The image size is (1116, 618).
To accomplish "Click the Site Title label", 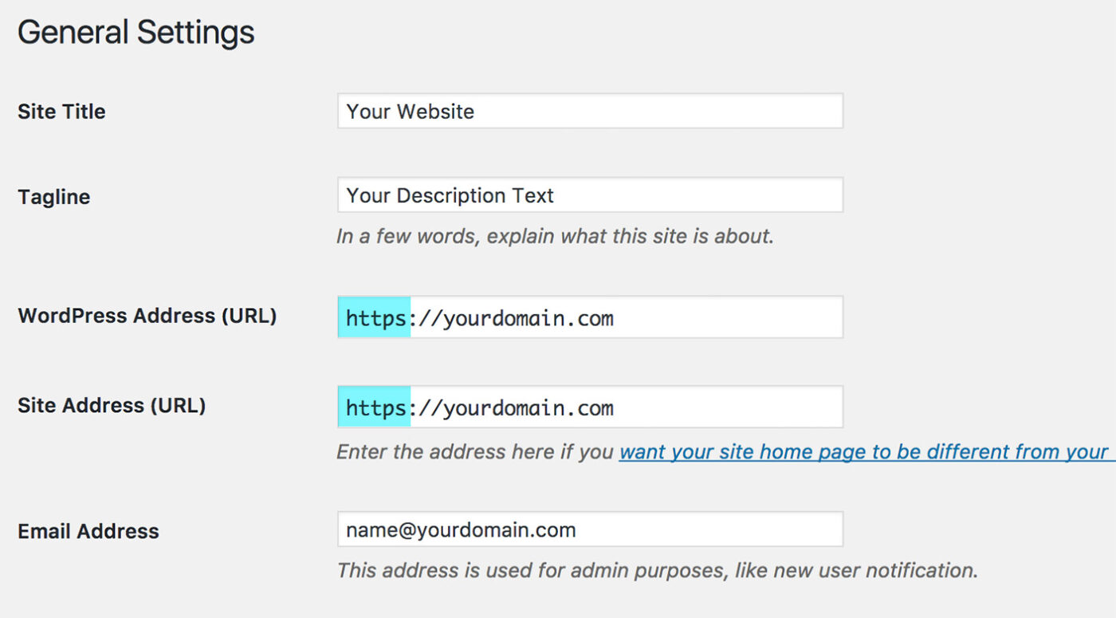I will tap(61, 112).
